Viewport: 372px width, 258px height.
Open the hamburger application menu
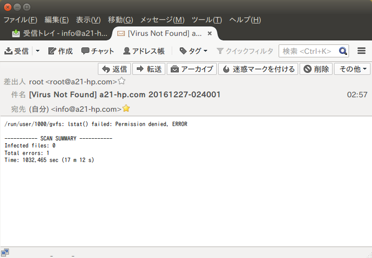[x=362, y=51]
